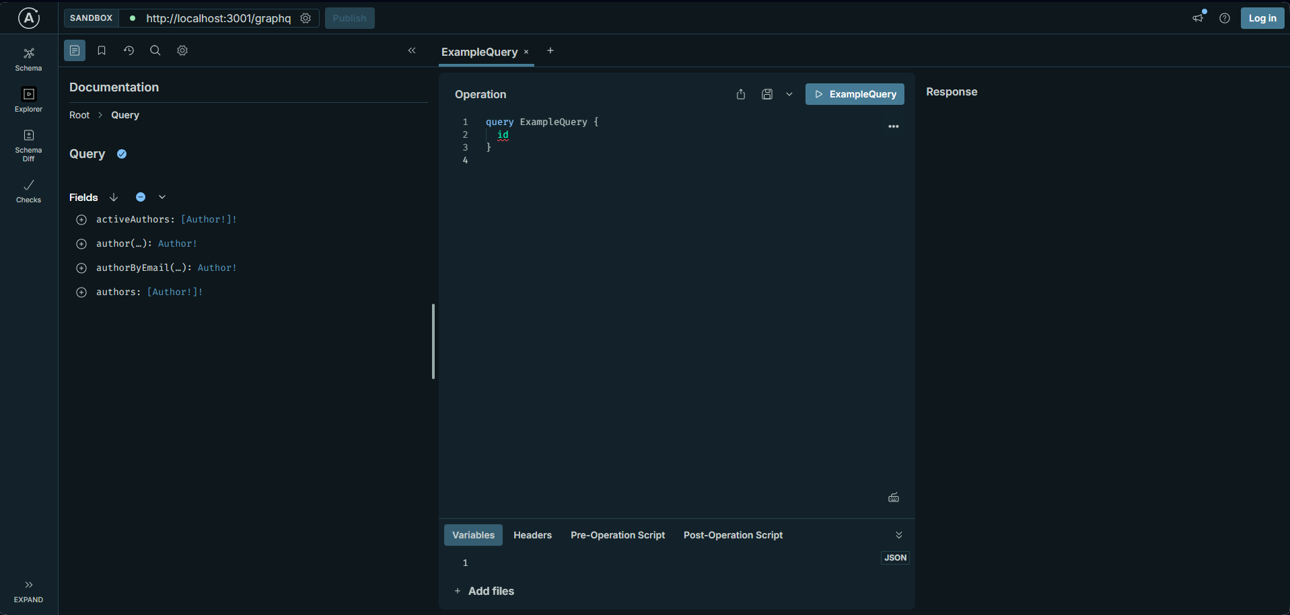The image size is (1290, 615).
Task: Open Schema Diff from sidebar
Action: 28,145
